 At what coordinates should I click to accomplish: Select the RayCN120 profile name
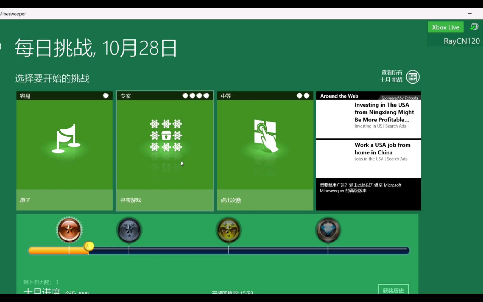point(461,41)
